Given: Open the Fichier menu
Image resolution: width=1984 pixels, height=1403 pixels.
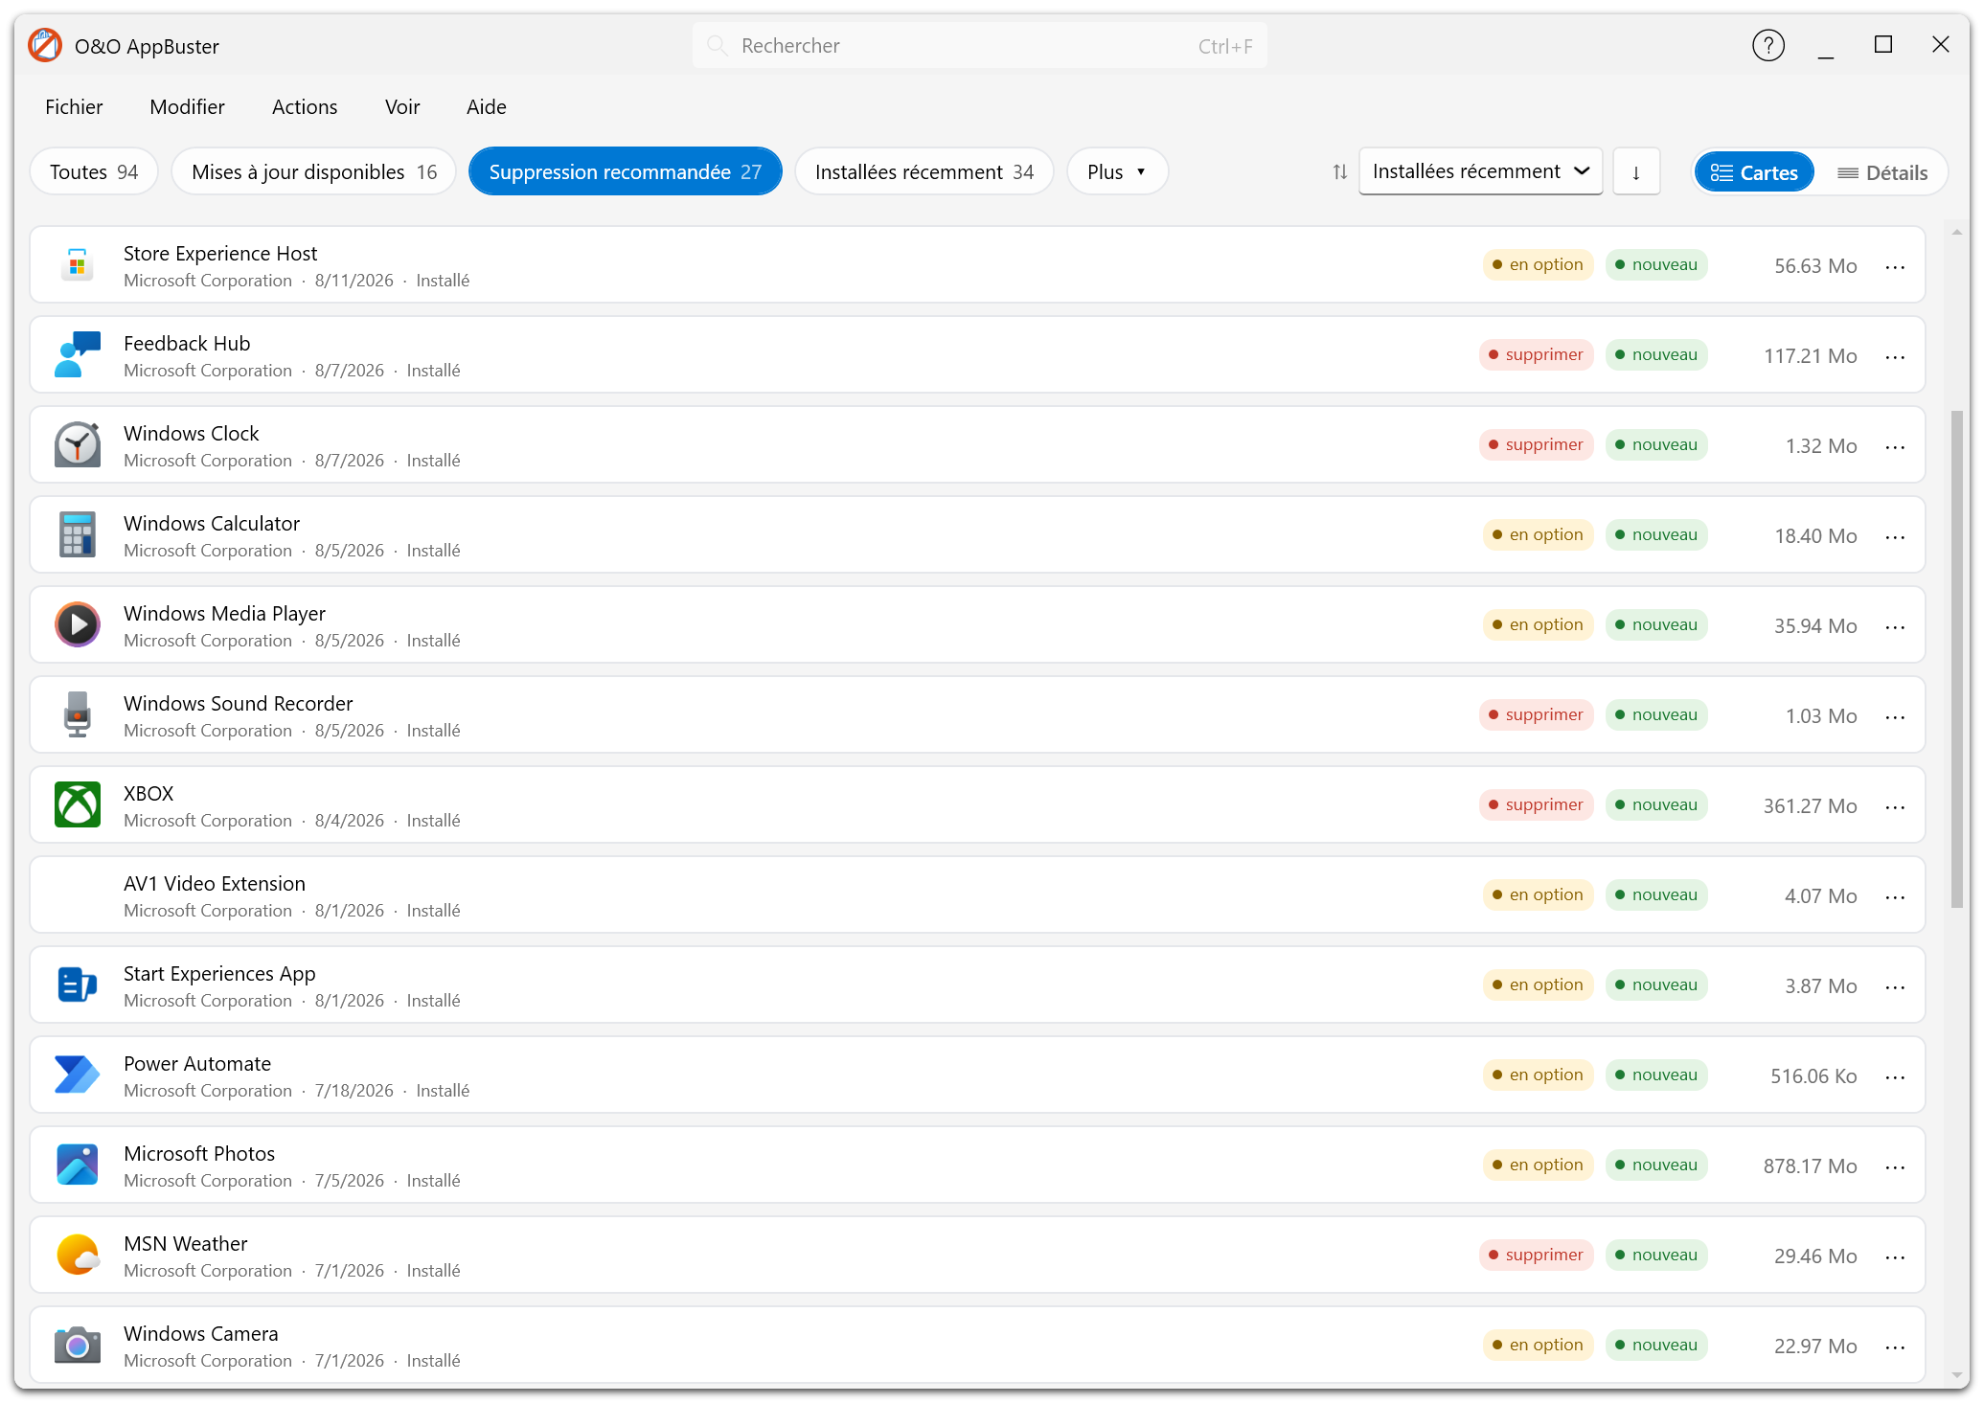Looking at the screenshot, I should click(x=74, y=107).
